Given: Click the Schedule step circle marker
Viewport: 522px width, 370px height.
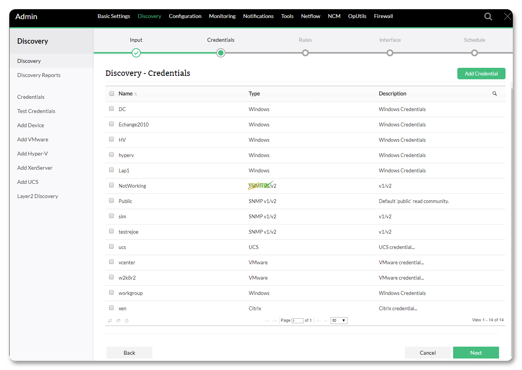Looking at the screenshot, I should [474, 53].
